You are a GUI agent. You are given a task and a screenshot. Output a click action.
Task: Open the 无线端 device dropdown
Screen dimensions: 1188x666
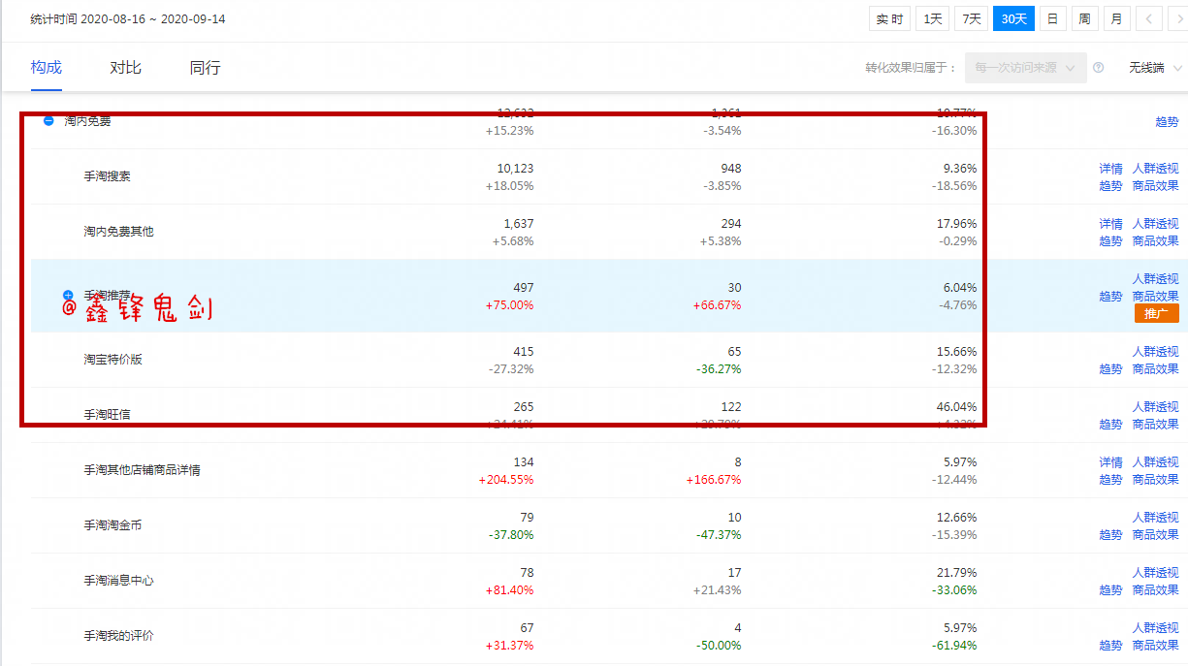tap(1154, 68)
